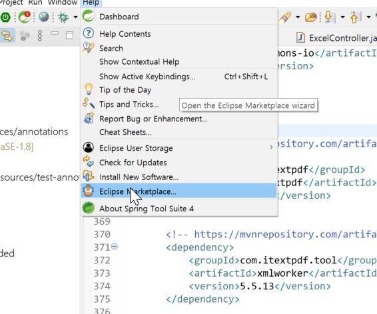Select Show Contextual Help

click(179, 62)
